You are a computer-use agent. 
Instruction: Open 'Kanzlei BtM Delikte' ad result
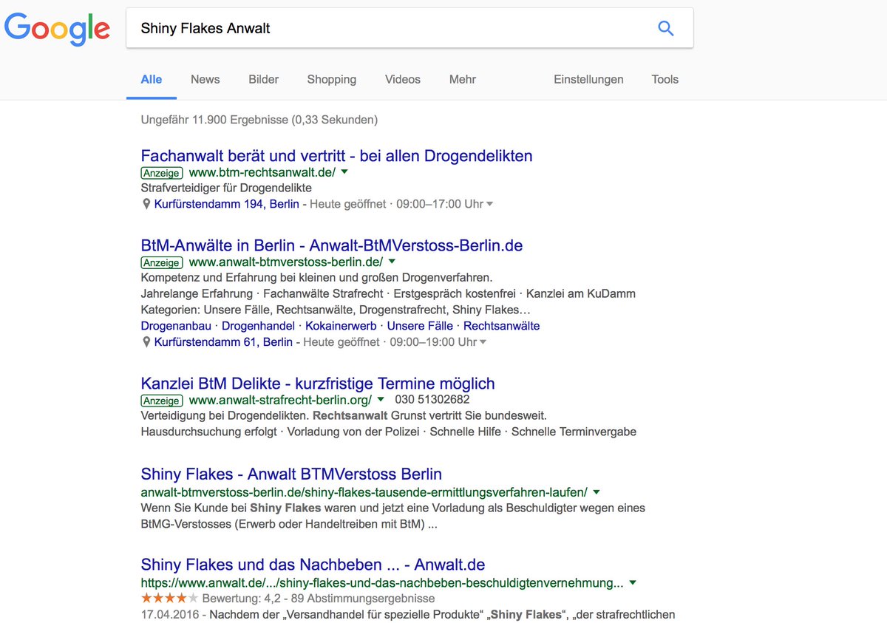[x=318, y=384]
